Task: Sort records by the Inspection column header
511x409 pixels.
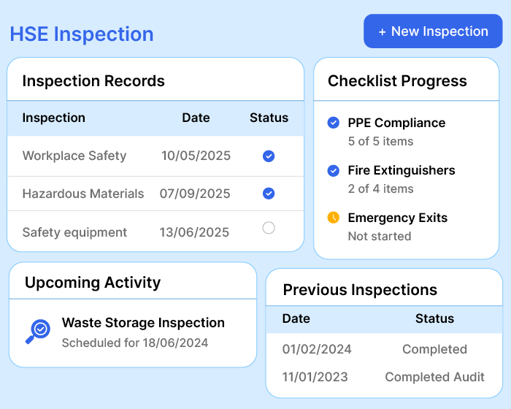Action: 54,118
